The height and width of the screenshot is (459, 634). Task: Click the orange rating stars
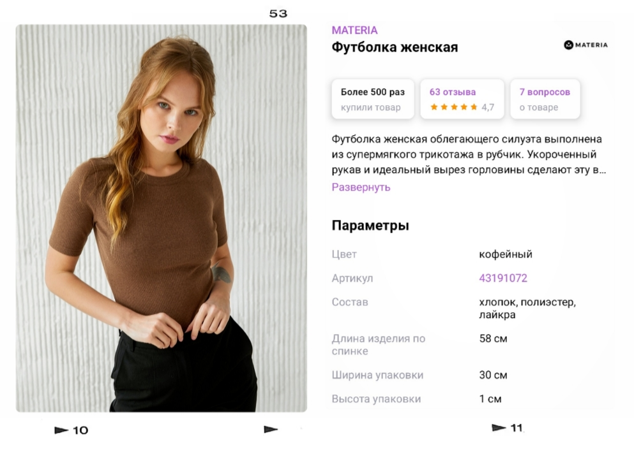click(454, 107)
